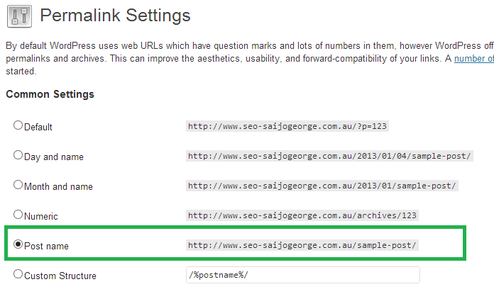Pick the Numeric radio button

(18, 215)
